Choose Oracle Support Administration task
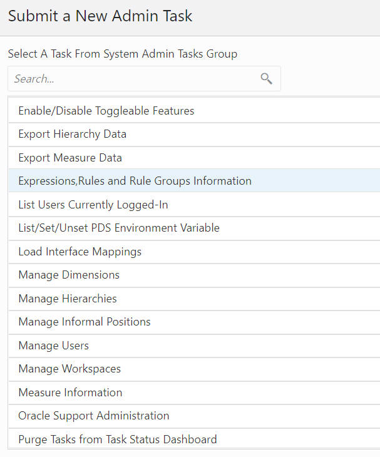The width and height of the screenshot is (380, 457). click(94, 416)
